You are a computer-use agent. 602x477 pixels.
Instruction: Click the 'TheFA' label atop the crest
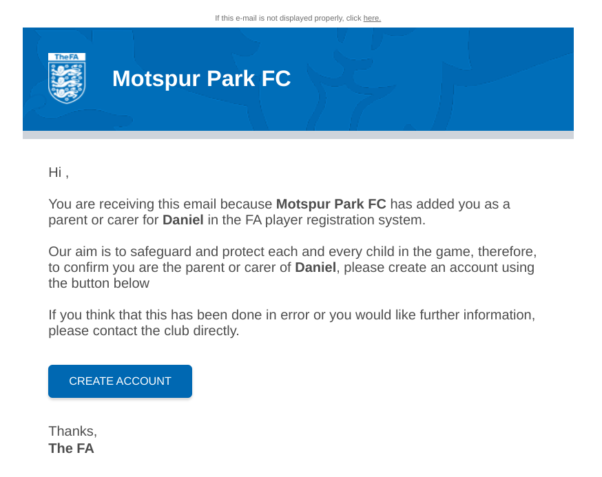click(x=67, y=57)
